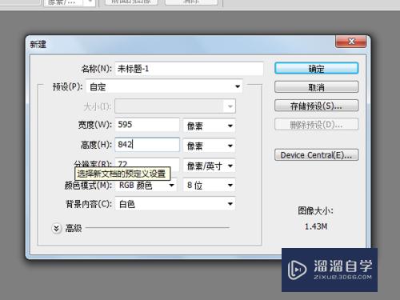The width and height of the screenshot is (400, 300).
Task: Open the resolution unit dropdown 像素/英寸
Action: point(210,166)
